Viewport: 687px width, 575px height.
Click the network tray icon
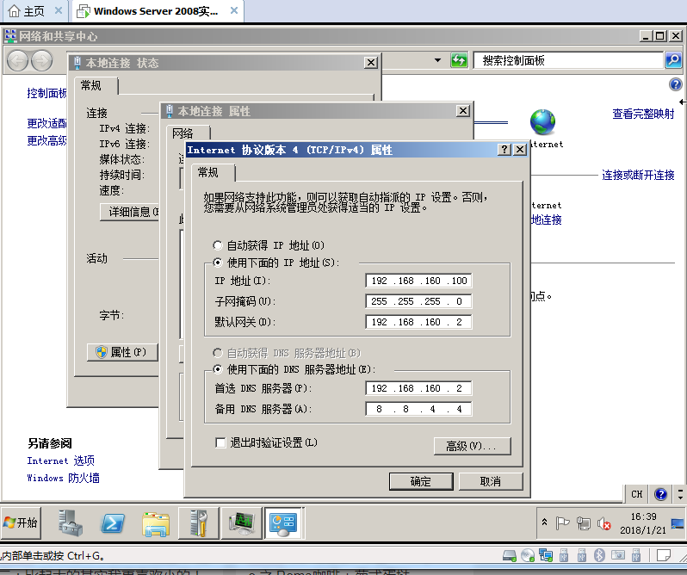(583, 522)
